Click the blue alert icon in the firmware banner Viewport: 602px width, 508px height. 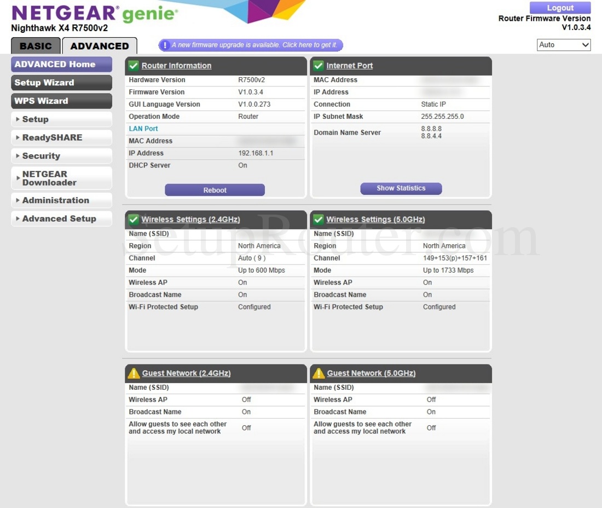point(166,45)
